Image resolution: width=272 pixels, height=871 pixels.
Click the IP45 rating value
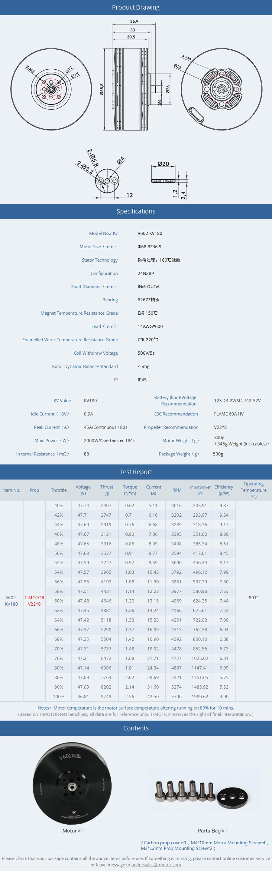(142, 380)
